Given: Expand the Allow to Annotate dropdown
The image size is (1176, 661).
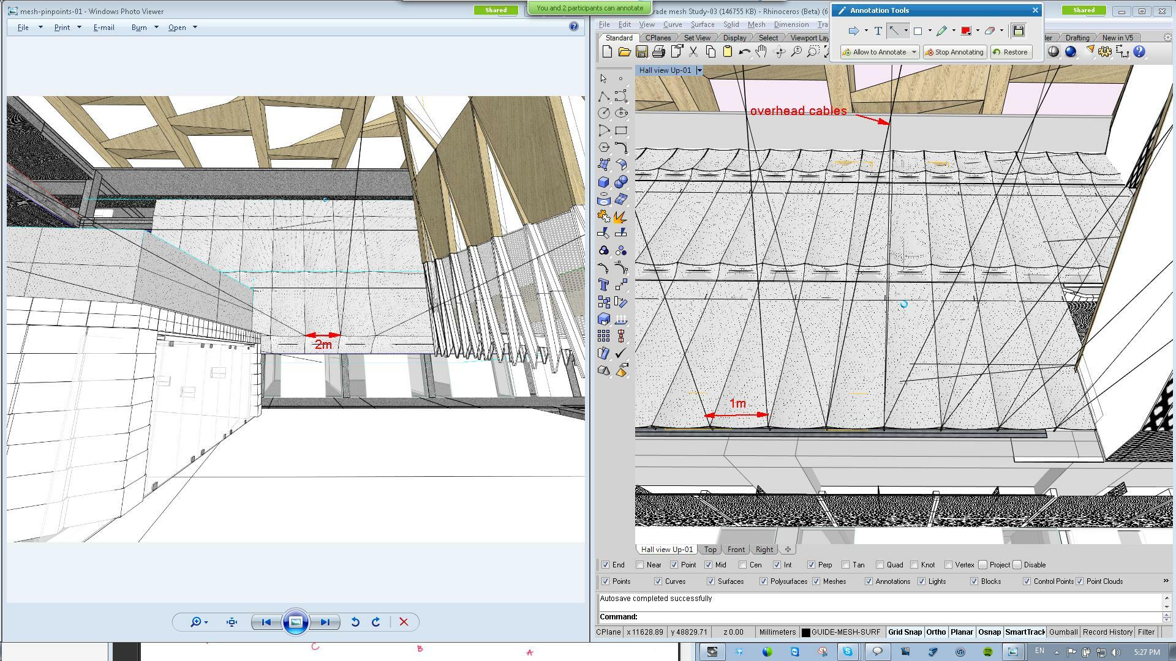Looking at the screenshot, I should click(x=914, y=52).
